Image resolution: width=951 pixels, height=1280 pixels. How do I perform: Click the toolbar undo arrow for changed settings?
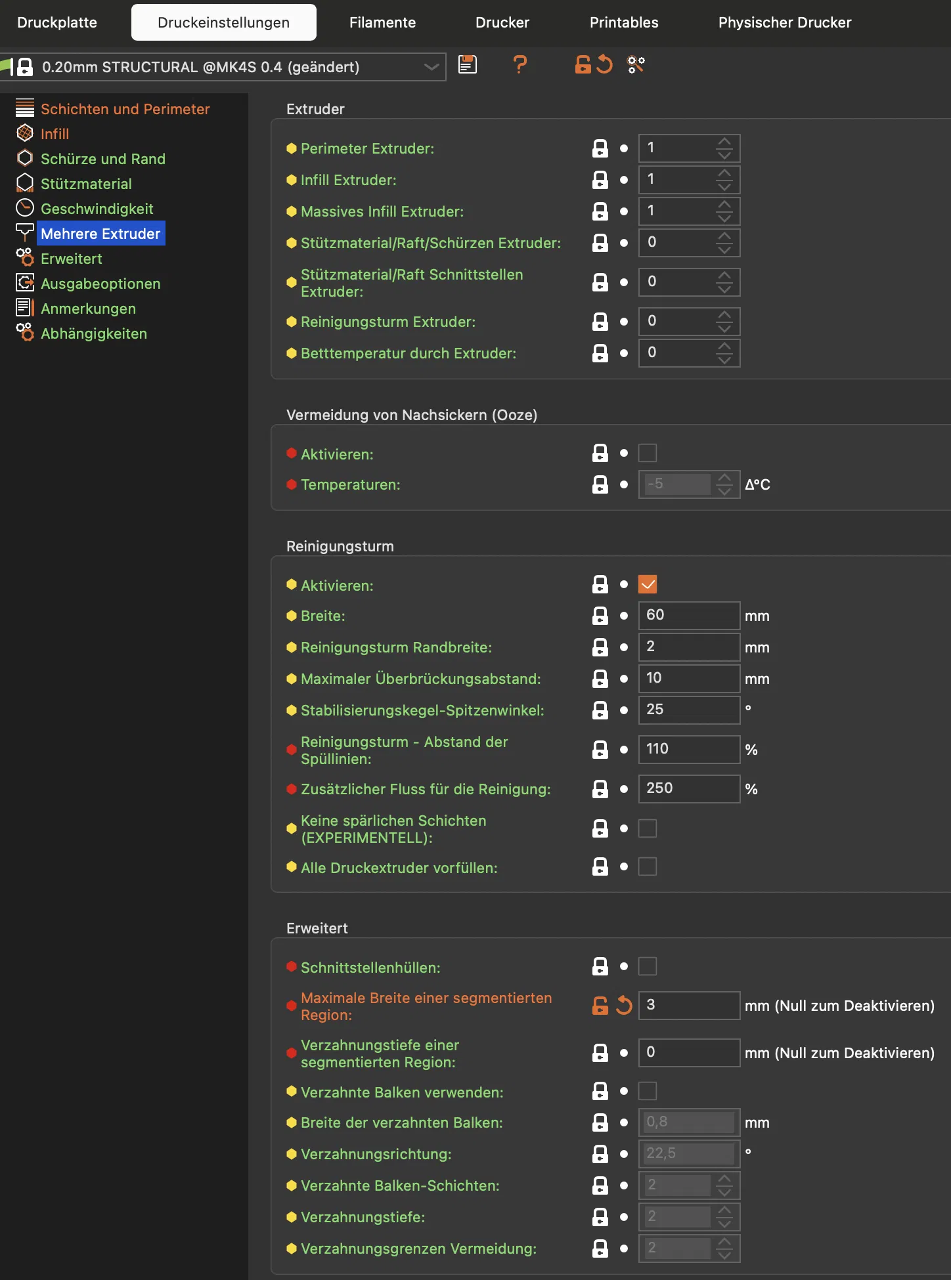[605, 64]
